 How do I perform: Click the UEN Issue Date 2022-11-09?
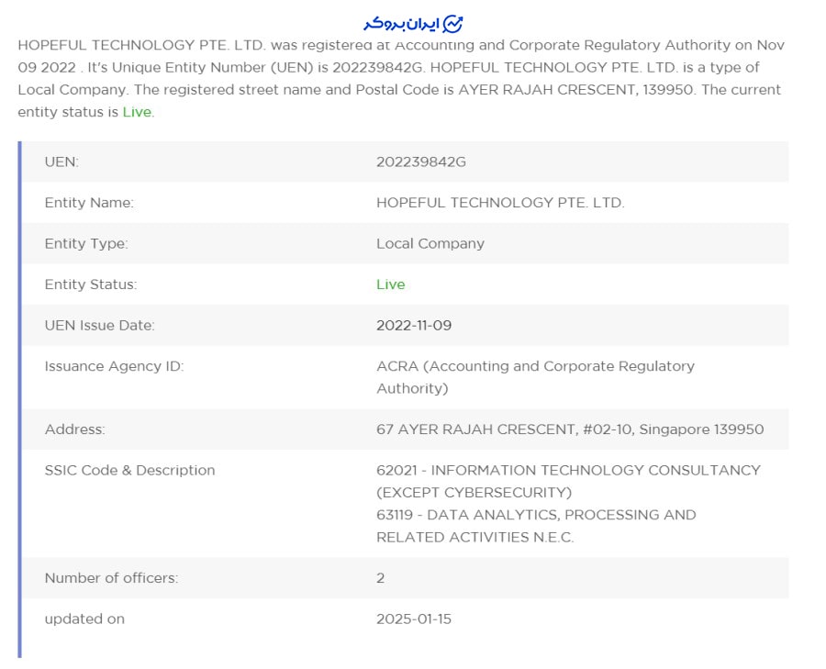click(x=414, y=325)
